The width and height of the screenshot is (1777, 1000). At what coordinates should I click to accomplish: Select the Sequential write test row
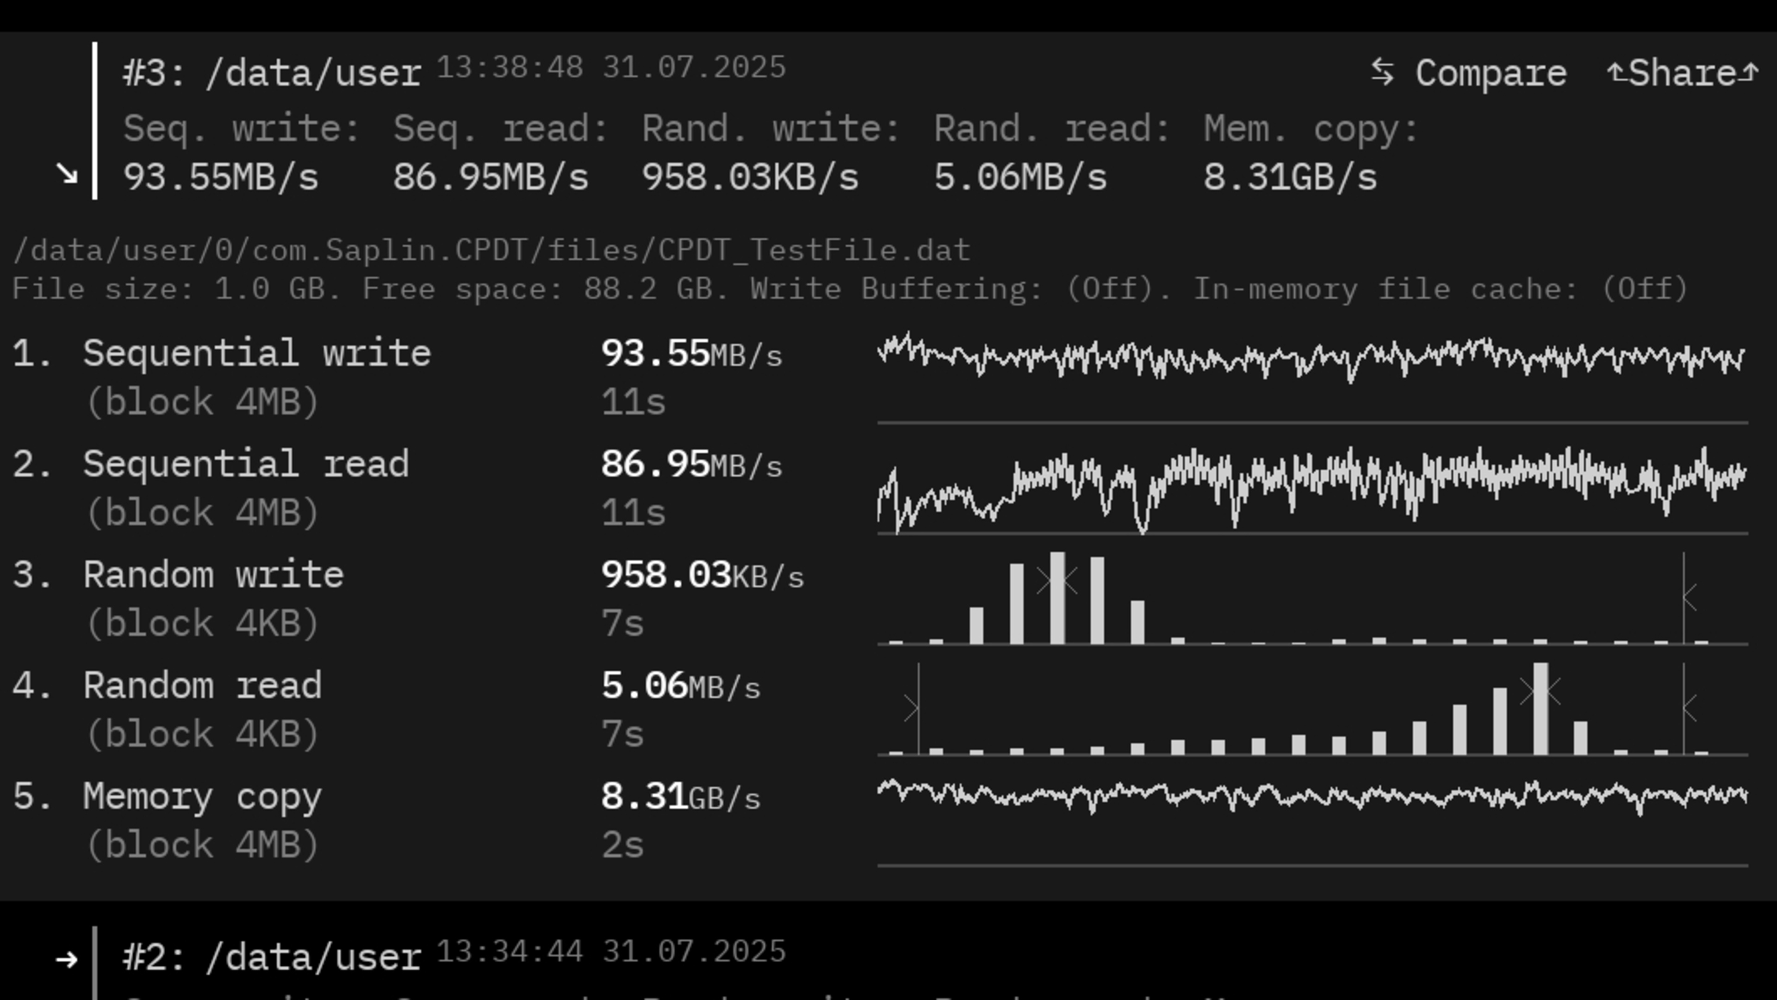tap(257, 354)
